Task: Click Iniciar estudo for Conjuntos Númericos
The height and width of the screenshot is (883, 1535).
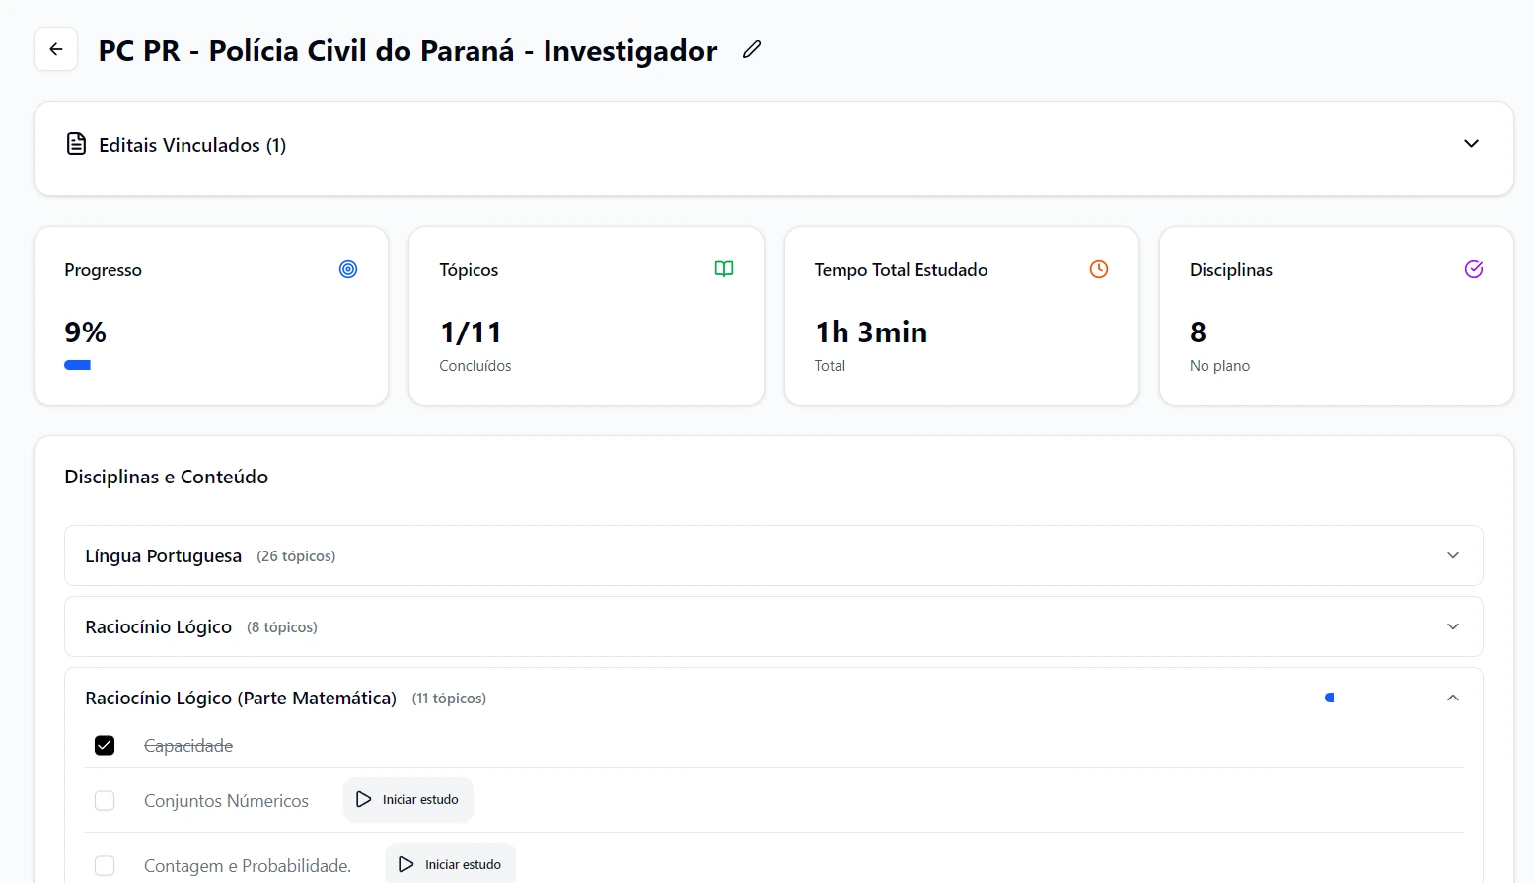Action: [x=407, y=799]
